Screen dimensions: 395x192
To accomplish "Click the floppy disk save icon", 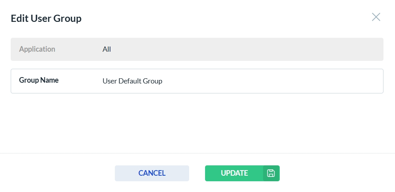I will 271,173.
